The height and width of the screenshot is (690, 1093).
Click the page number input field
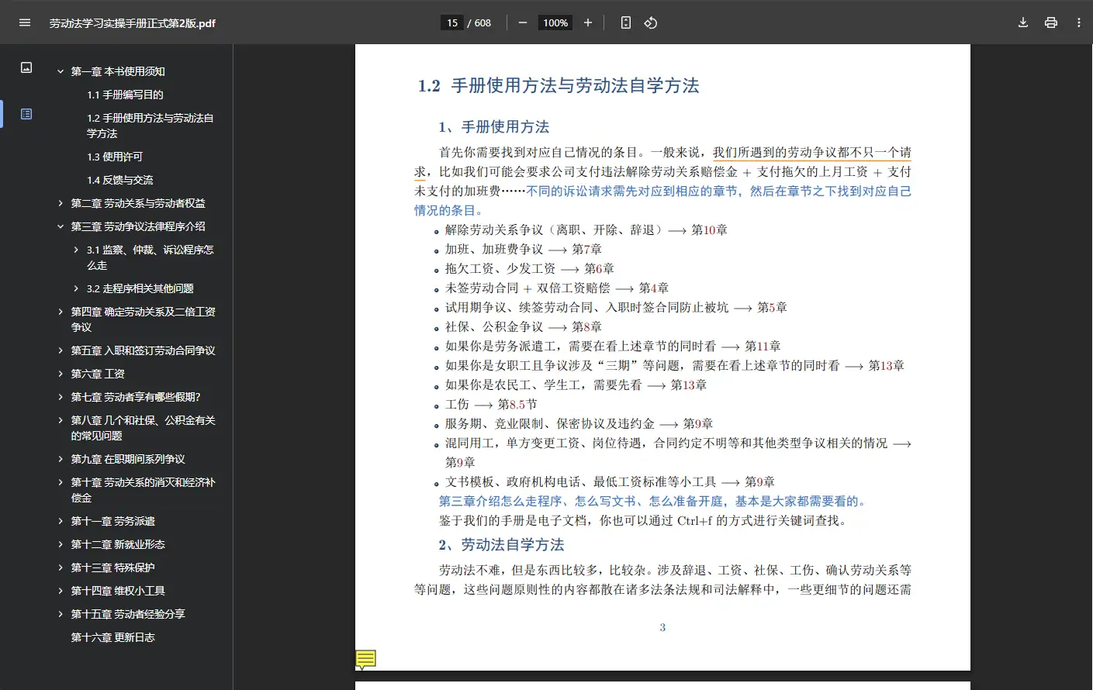[451, 22]
